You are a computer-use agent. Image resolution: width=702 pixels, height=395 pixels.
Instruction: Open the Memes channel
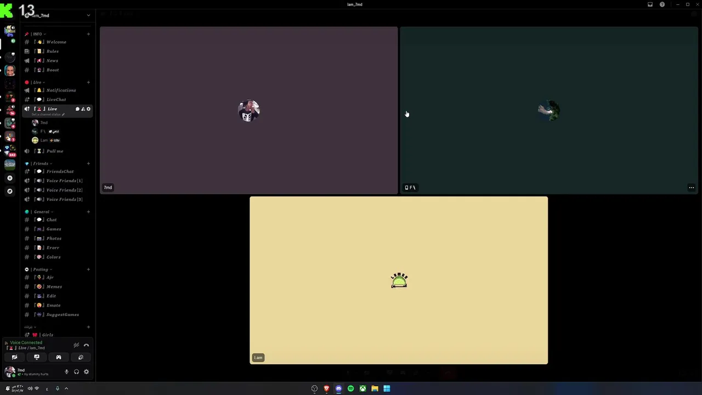(x=57, y=287)
